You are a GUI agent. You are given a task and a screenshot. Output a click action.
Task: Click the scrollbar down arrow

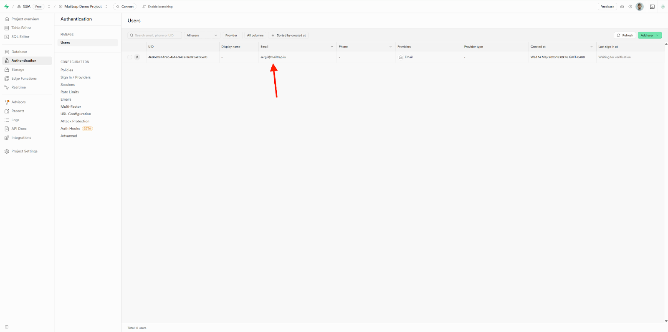(x=666, y=321)
